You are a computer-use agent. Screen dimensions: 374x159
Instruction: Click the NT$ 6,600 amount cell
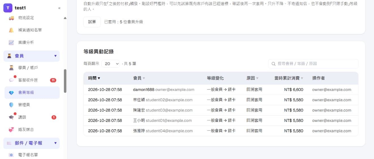(294, 90)
